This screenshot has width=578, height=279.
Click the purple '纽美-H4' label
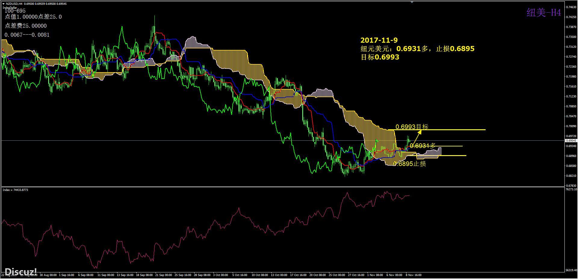coord(544,12)
